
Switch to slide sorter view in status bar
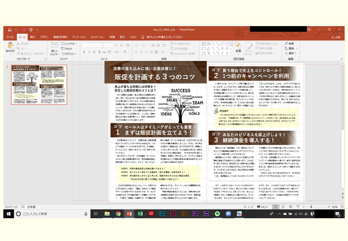coord(284,207)
